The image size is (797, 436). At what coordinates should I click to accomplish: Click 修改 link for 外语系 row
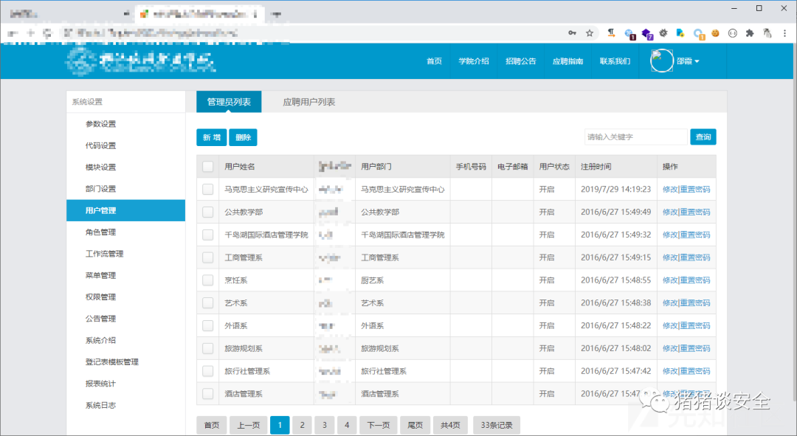(x=670, y=326)
